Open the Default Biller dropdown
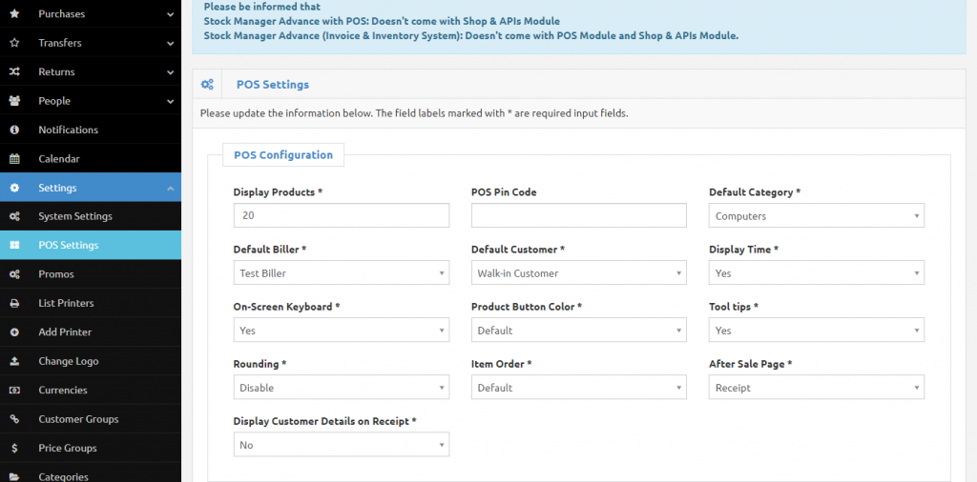The width and height of the screenshot is (977, 482). (x=341, y=273)
